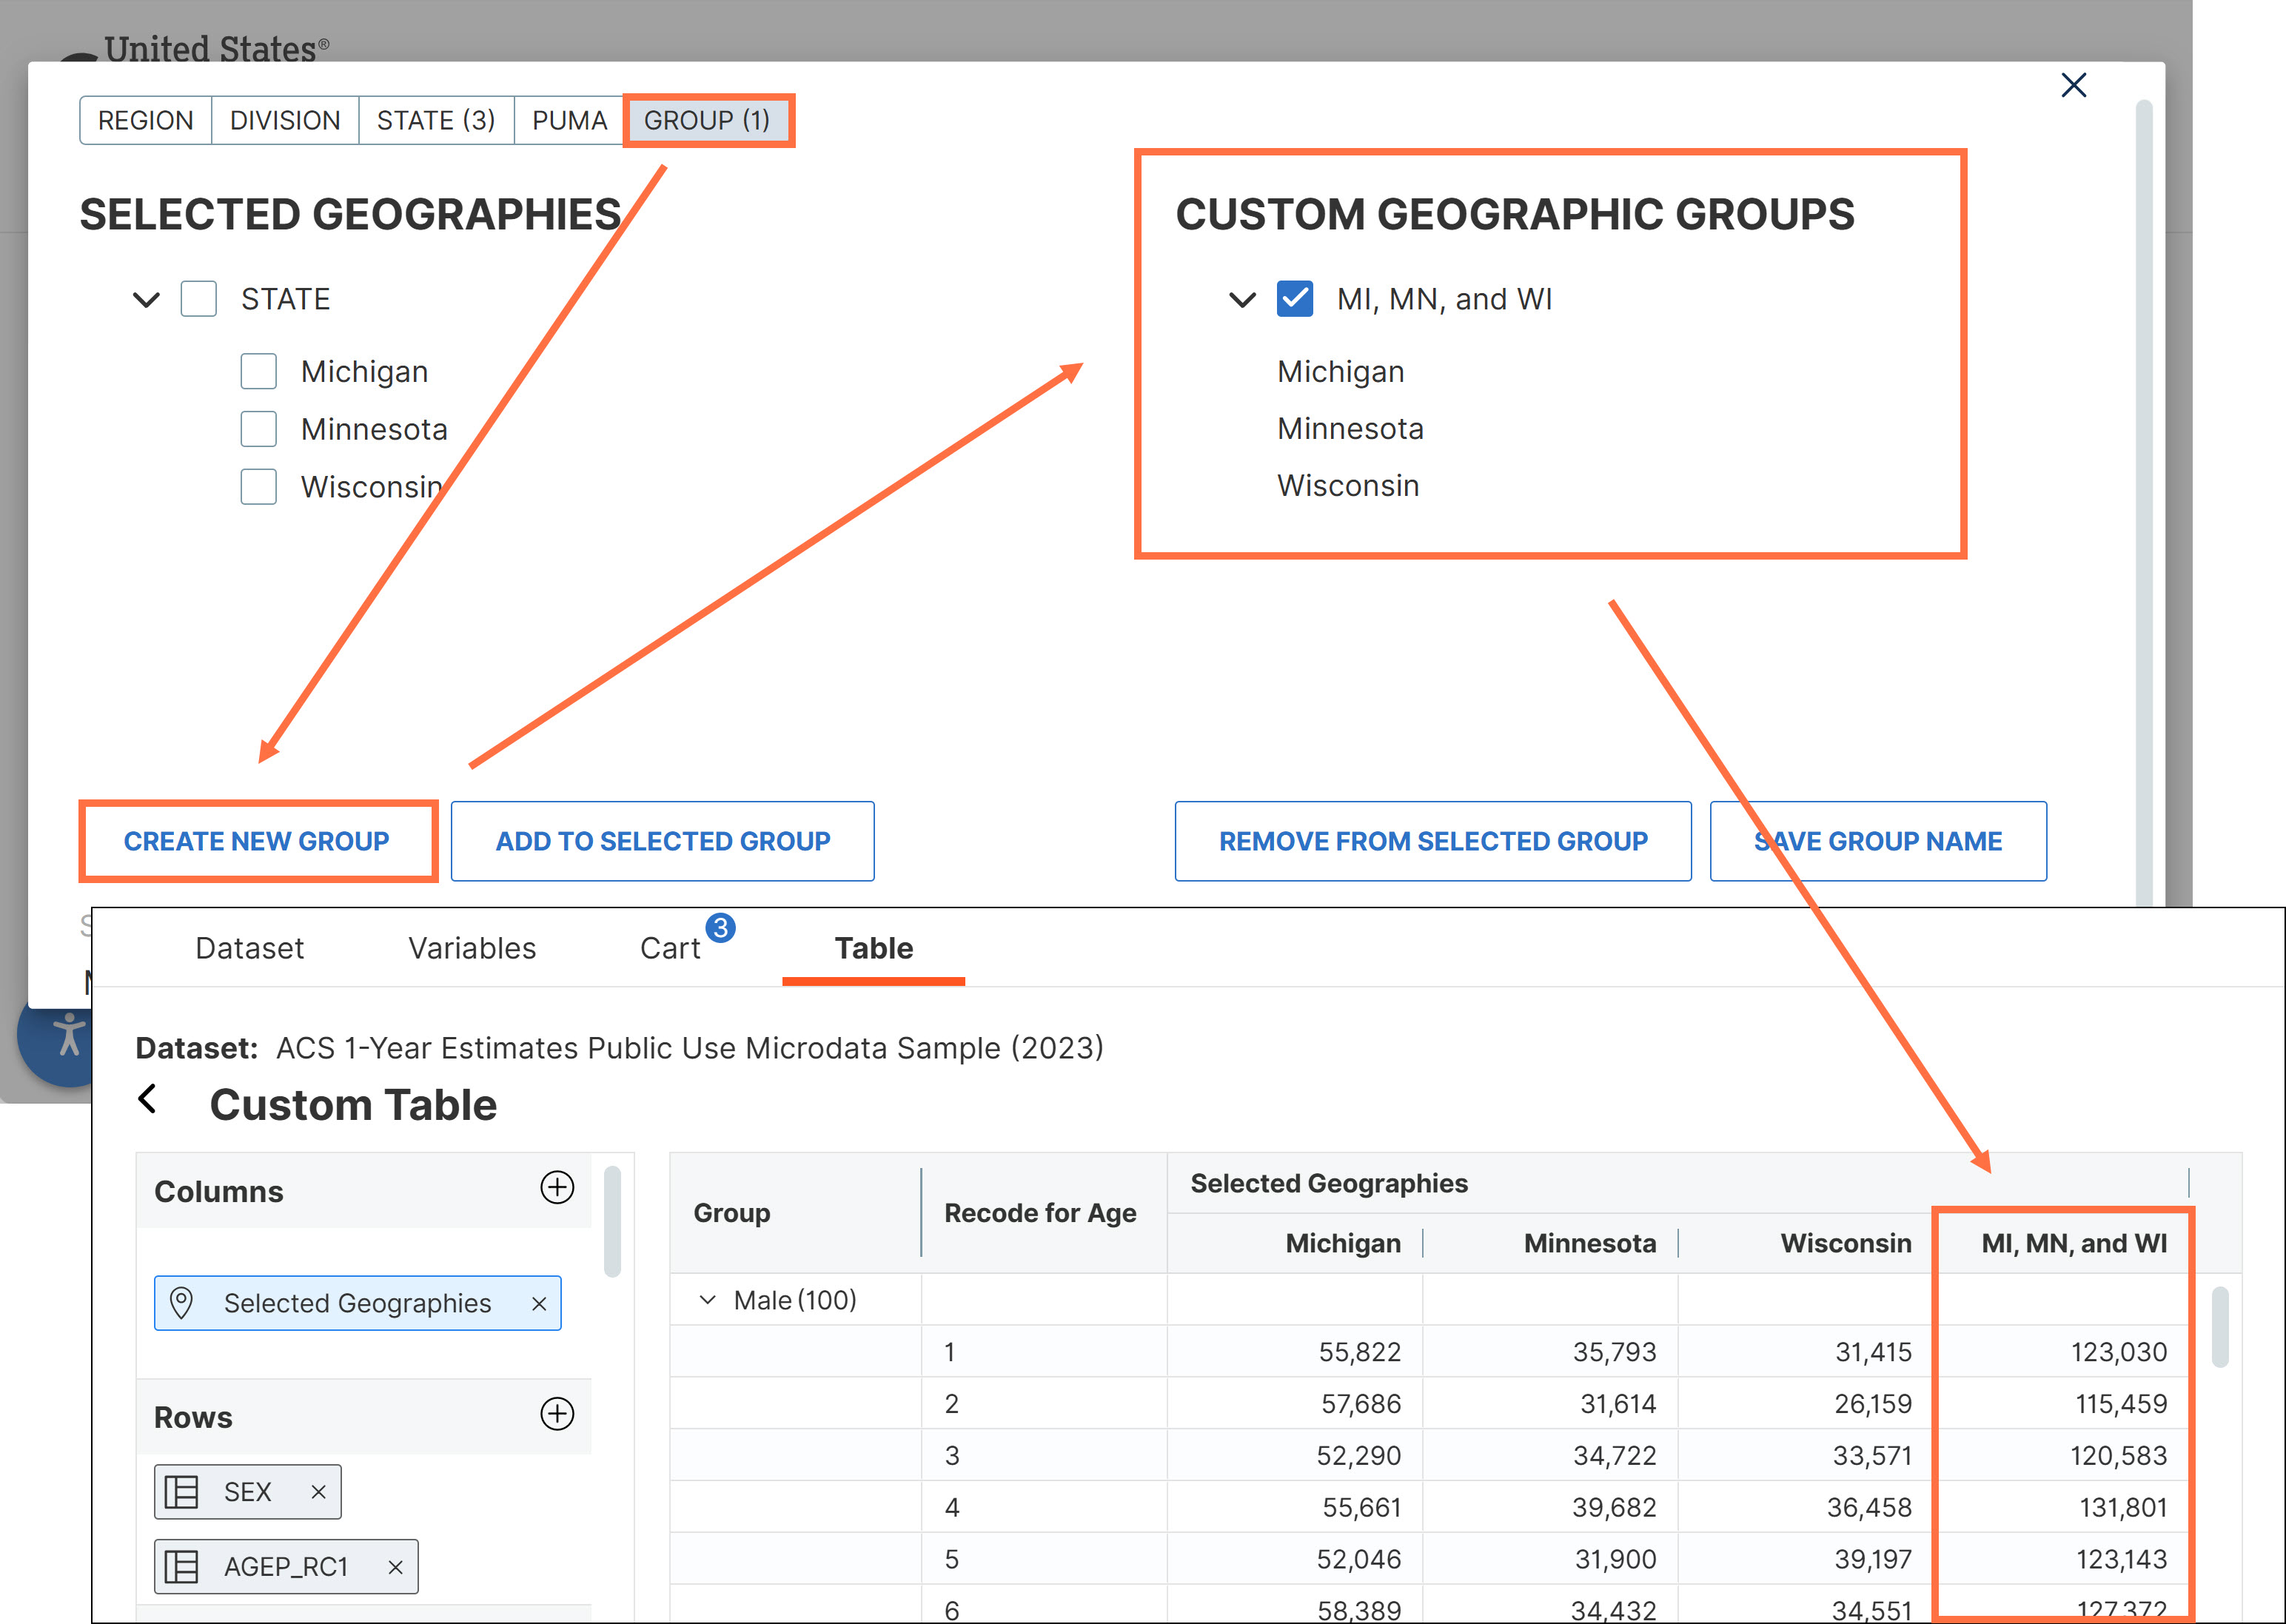The image size is (2286, 1624).
Task: Open the Cart tab
Action: [x=670, y=948]
